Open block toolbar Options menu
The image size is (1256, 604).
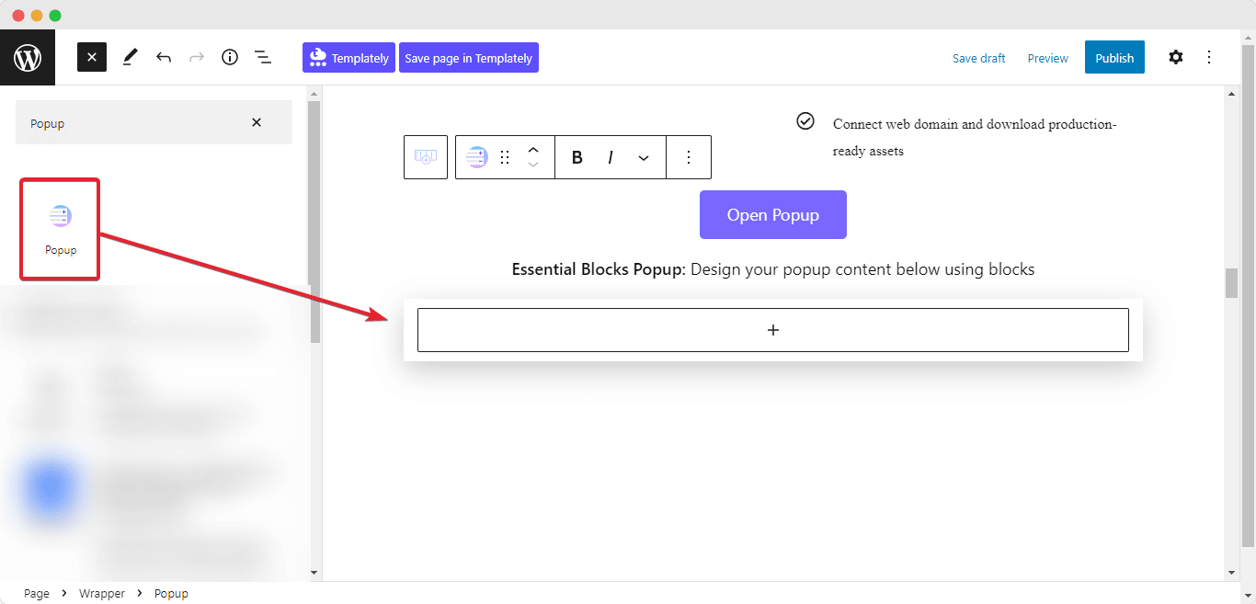tap(689, 157)
